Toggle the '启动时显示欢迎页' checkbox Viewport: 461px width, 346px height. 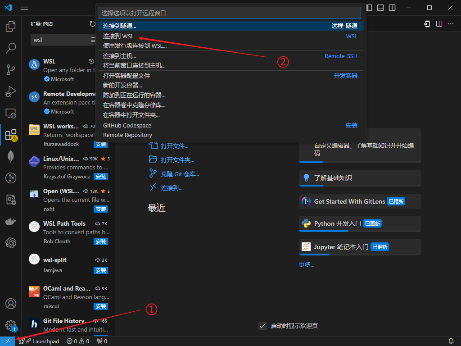click(263, 326)
